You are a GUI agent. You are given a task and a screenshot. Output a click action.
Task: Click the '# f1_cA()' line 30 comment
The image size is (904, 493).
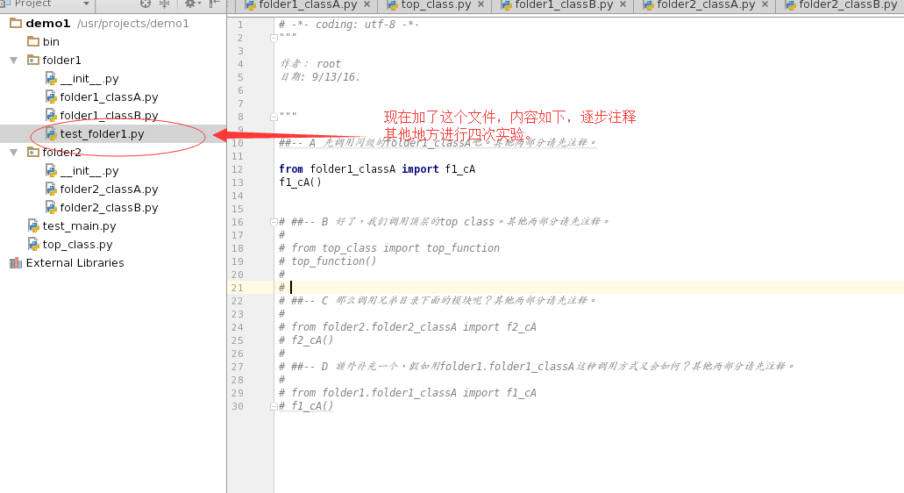point(306,406)
